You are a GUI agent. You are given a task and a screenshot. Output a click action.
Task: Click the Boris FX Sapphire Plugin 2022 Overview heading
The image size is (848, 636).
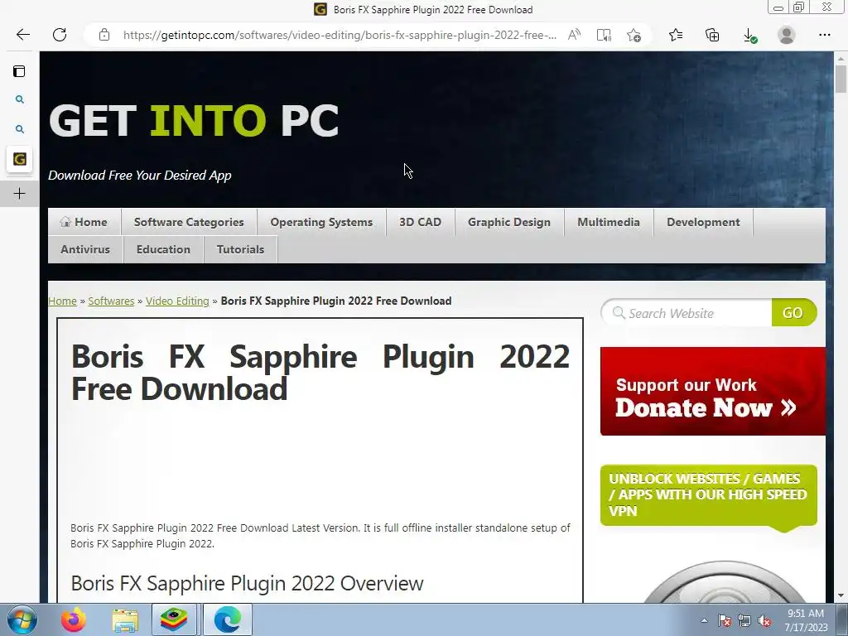[x=247, y=584]
